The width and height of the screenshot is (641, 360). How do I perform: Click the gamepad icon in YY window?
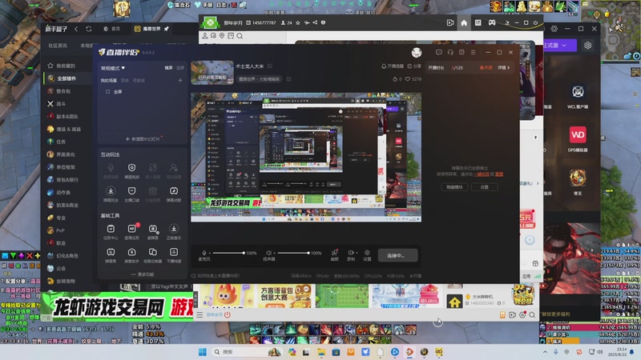492,23
